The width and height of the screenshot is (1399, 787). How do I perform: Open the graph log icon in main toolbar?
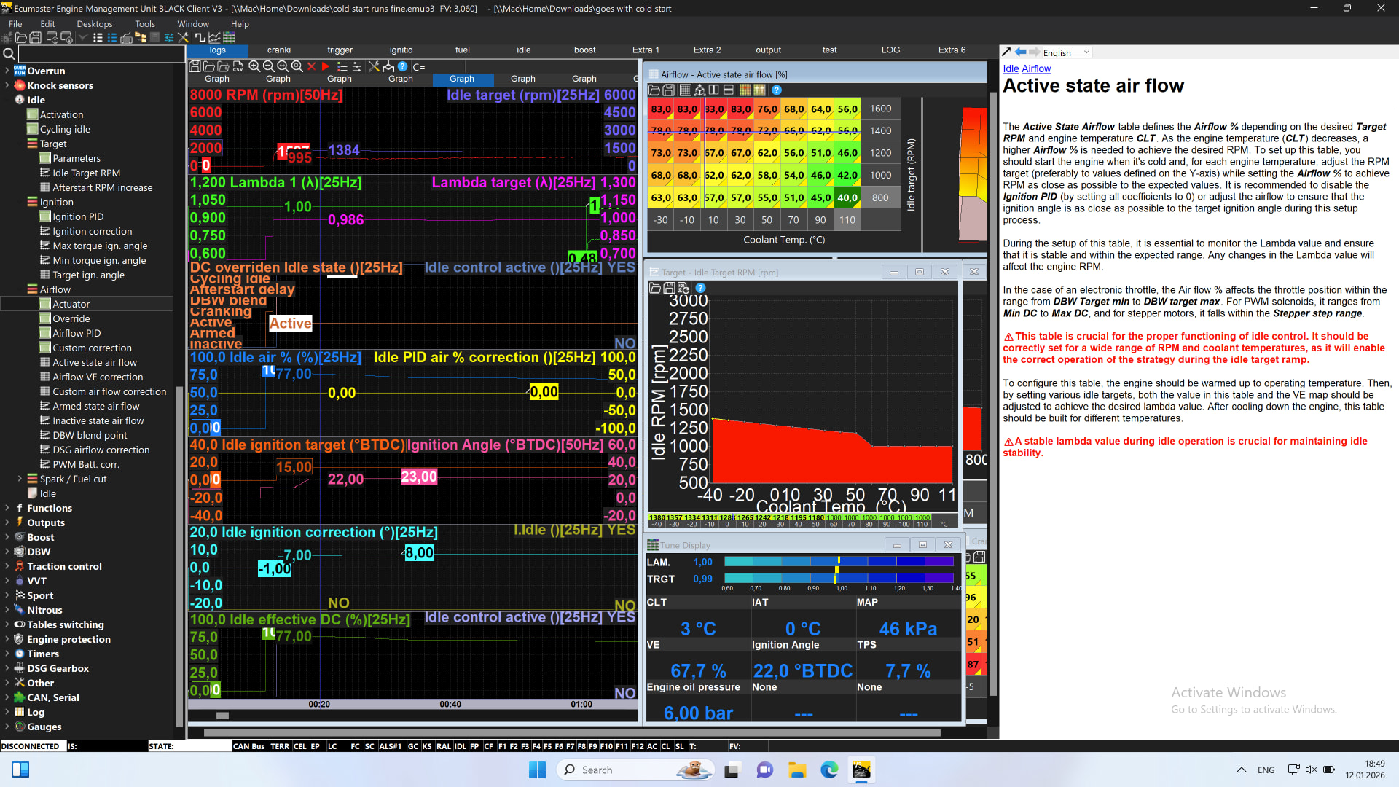point(214,37)
